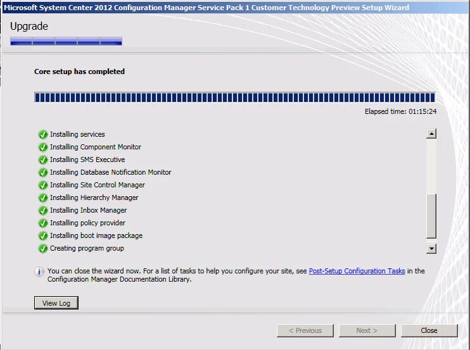470x350 pixels.
Task: Click the check icon for Inbox Manager
Action: click(x=43, y=211)
